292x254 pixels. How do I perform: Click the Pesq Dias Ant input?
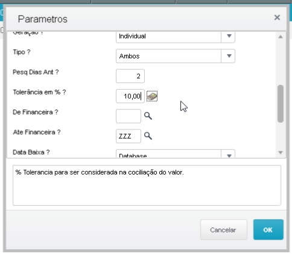130,76
